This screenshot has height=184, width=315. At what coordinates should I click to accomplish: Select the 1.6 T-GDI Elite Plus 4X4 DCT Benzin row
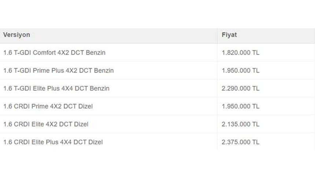click(157, 88)
